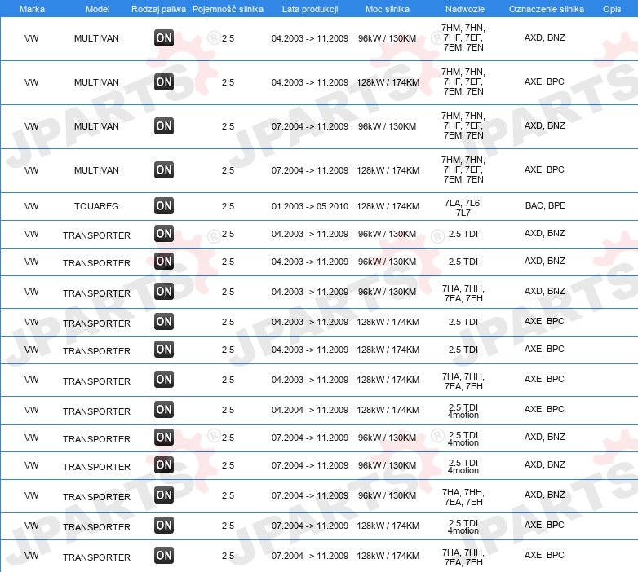The height and width of the screenshot is (572, 638).
Task: Select 04.2003 -> 11.2009 in MULTIVAN 96kW row
Action: (310, 38)
